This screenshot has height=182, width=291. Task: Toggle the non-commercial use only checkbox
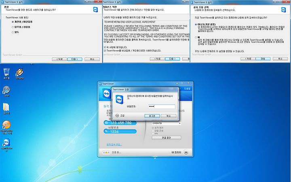coord(105,51)
